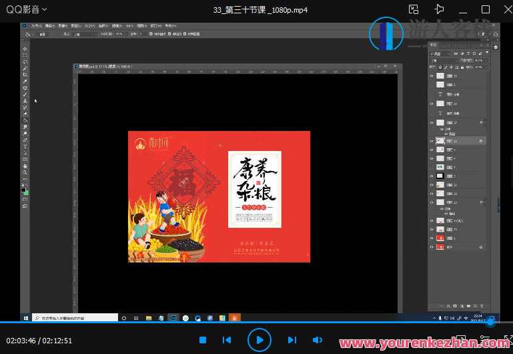This screenshot has height=354, width=513.
Task: Select the Move tool in Photoshop toolbar
Action: point(25,49)
